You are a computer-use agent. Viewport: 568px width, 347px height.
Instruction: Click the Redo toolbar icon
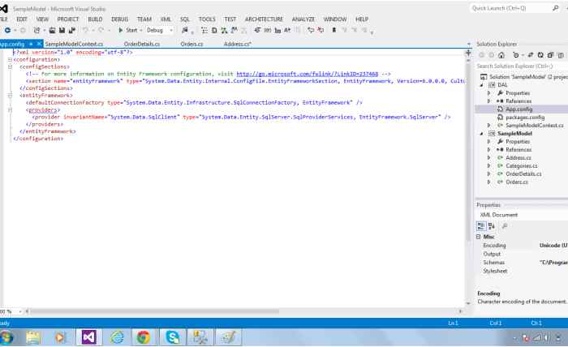click(x=101, y=30)
